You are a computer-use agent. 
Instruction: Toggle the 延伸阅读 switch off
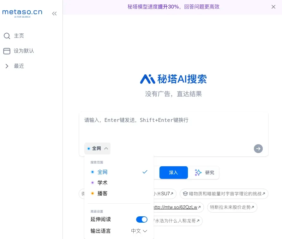coord(142,219)
